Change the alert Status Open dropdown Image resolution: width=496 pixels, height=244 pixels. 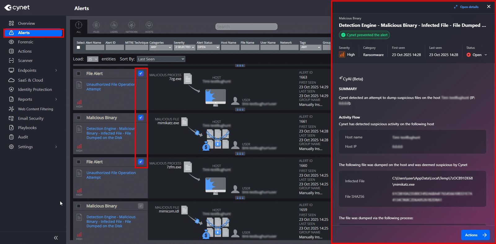pyautogui.click(x=477, y=55)
